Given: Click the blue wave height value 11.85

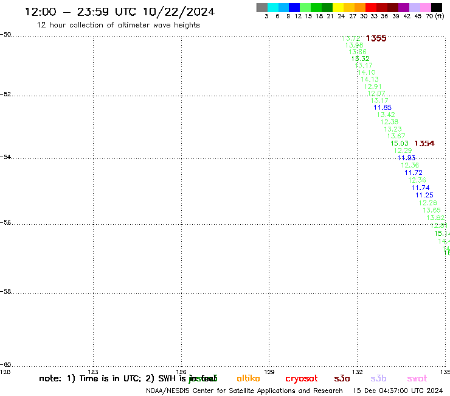Looking at the screenshot, I should 382,107.
